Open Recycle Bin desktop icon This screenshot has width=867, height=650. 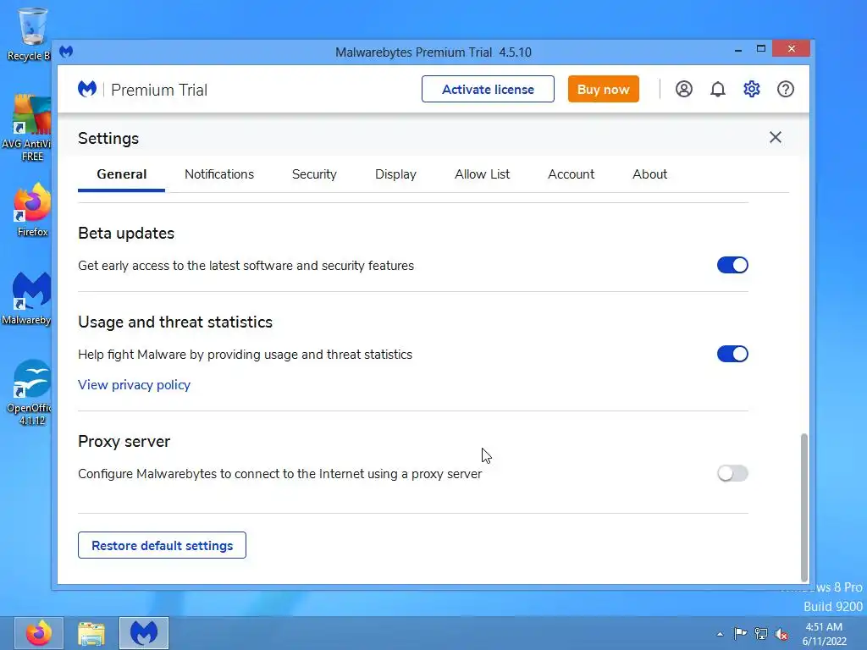pyautogui.click(x=29, y=34)
